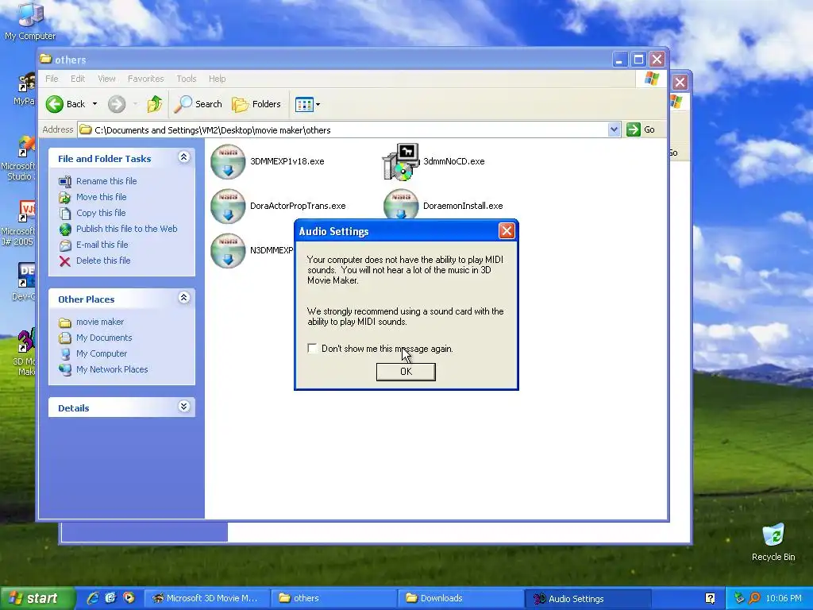The width and height of the screenshot is (813, 610).
Task: Click the Start button
Action: [37, 598]
